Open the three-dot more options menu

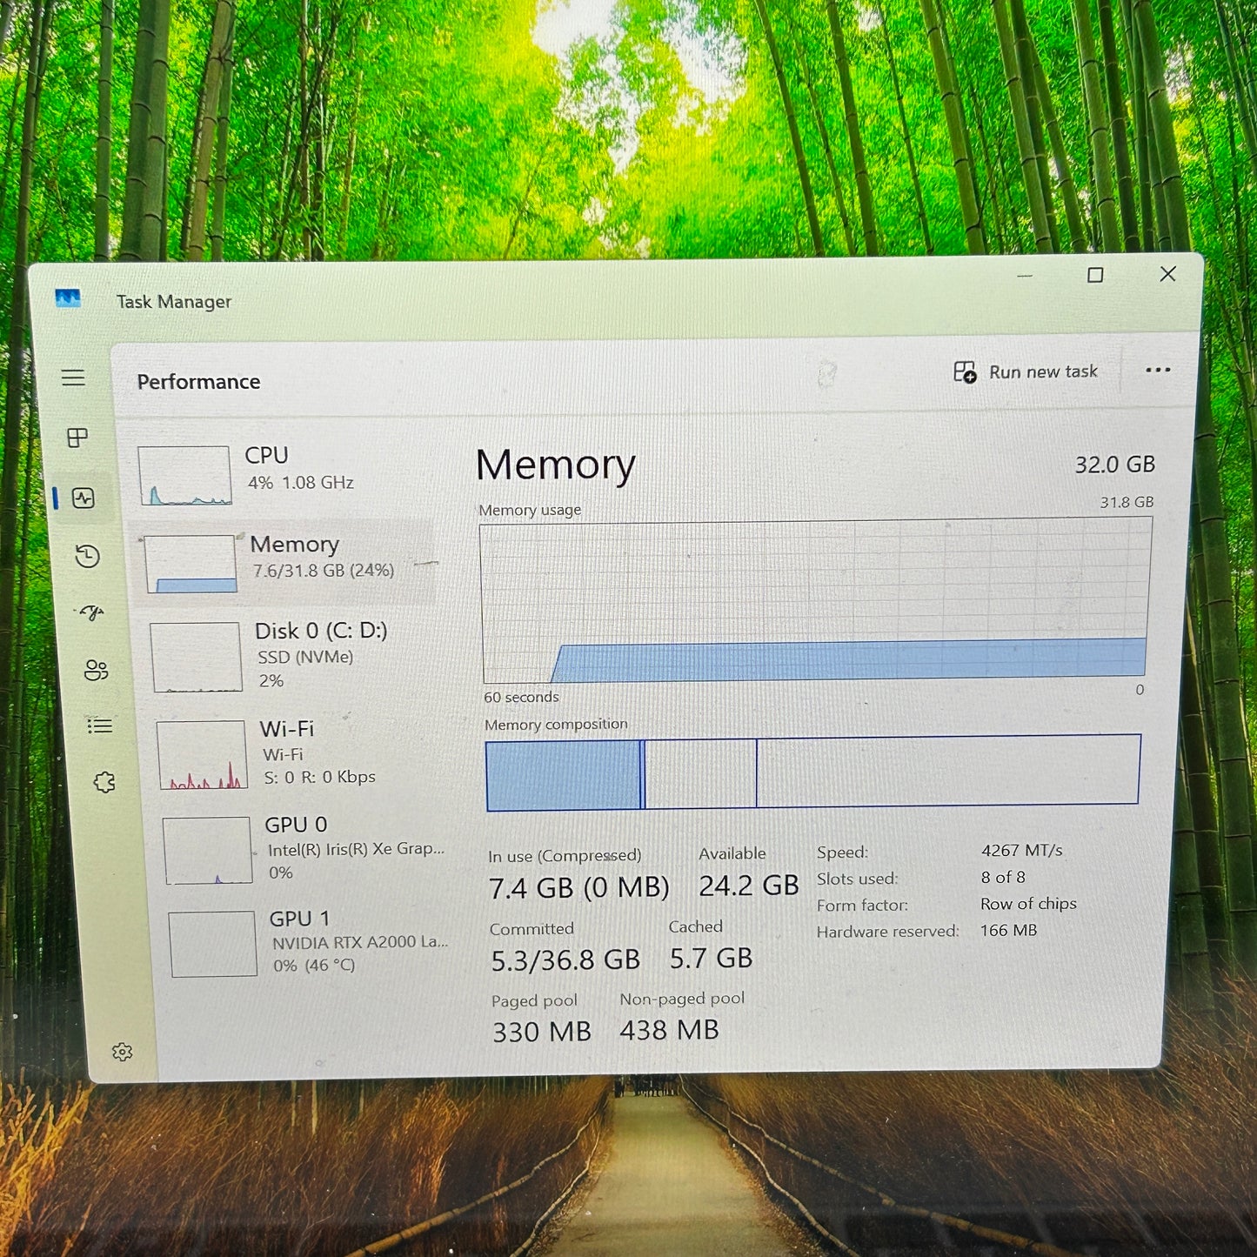coord(1158,371)
